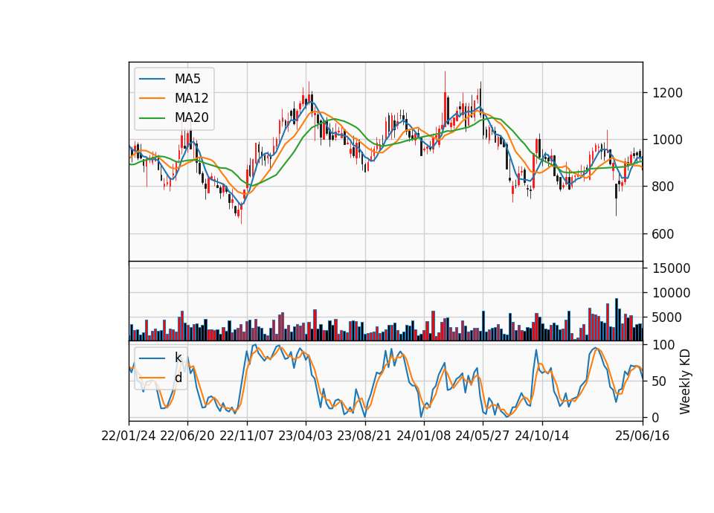Click the 23/04/03 date label
Image resolution: width=714 pixels, height=513 pixels.
pos(306,436)
